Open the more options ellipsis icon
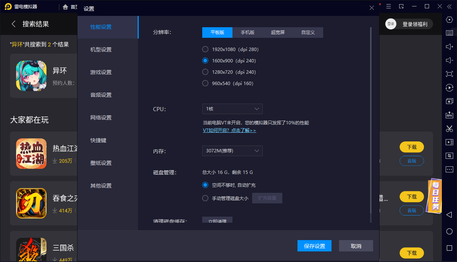This screenshot has width=457, height=262. pos(449,169)
